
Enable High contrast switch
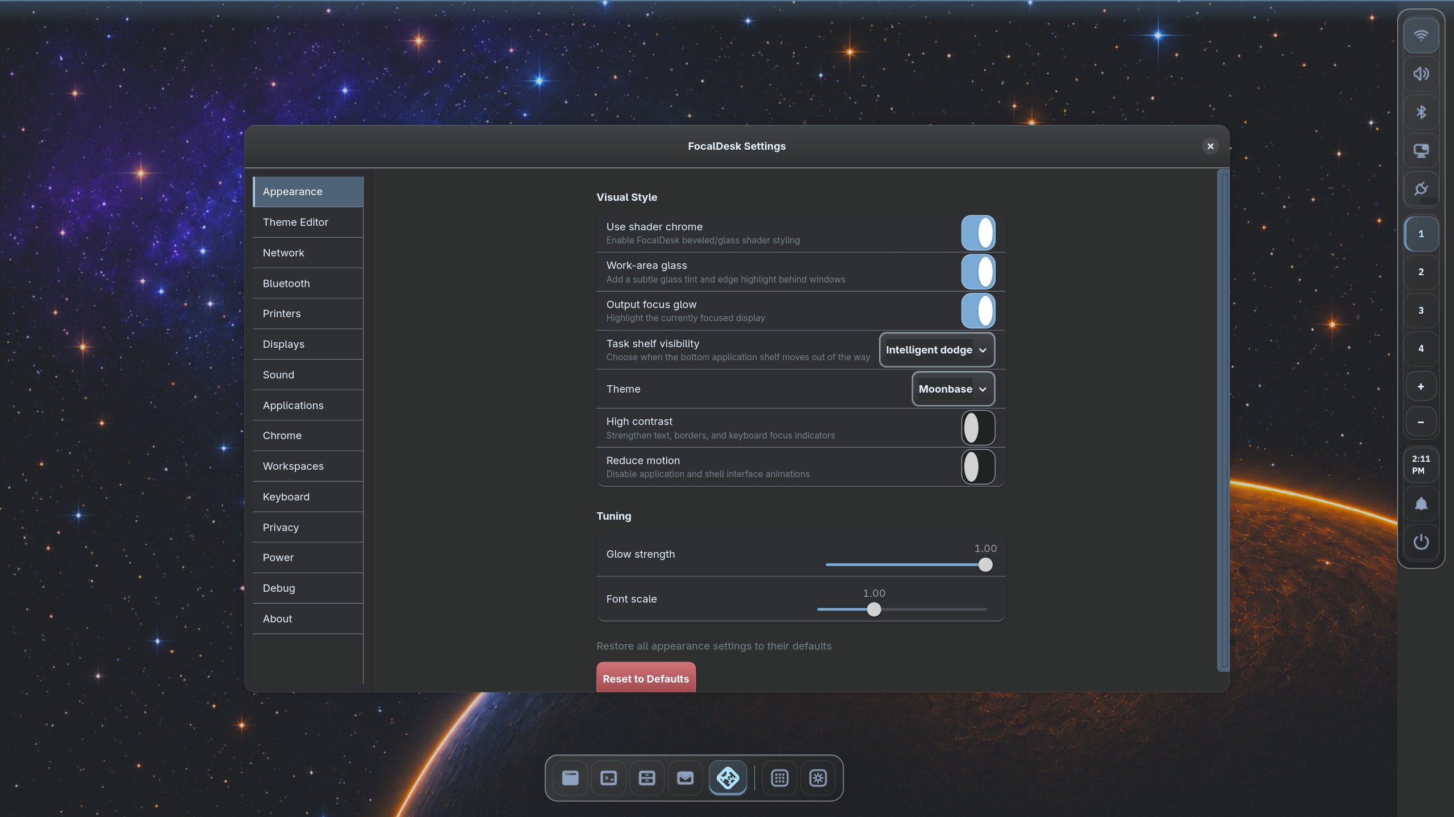(x=978, y=428)
